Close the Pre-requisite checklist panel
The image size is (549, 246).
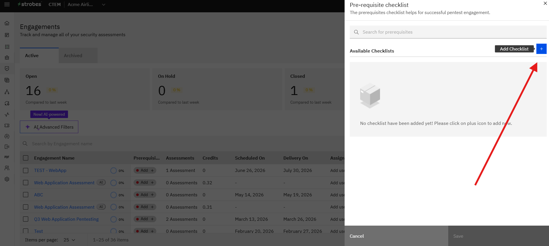click(x=545, y=3)
